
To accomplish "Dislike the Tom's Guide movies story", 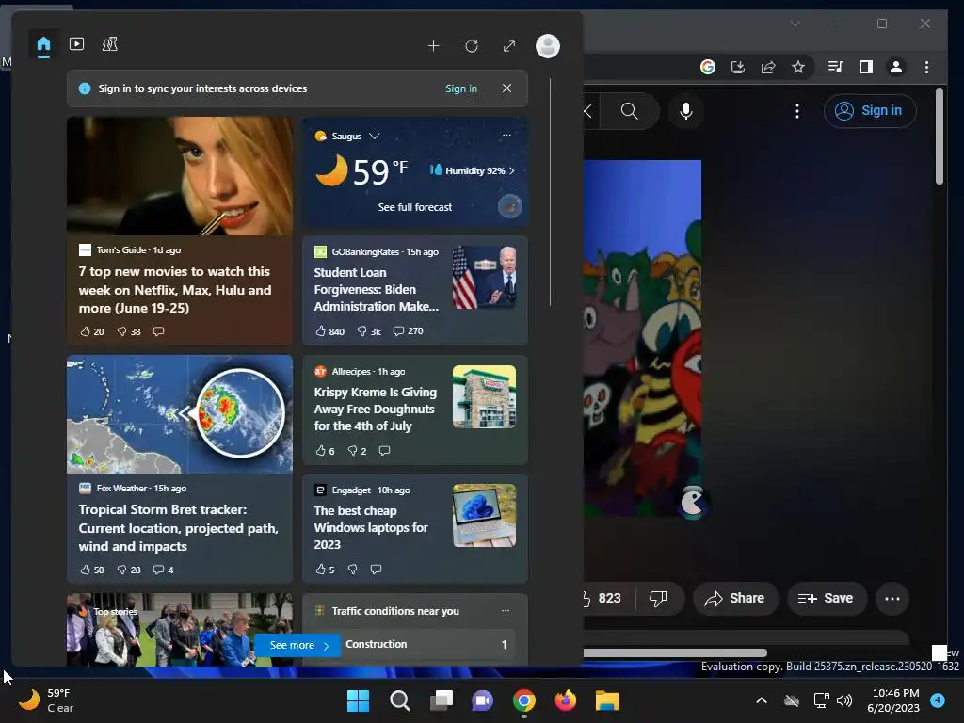I will (x=129, y=331).
